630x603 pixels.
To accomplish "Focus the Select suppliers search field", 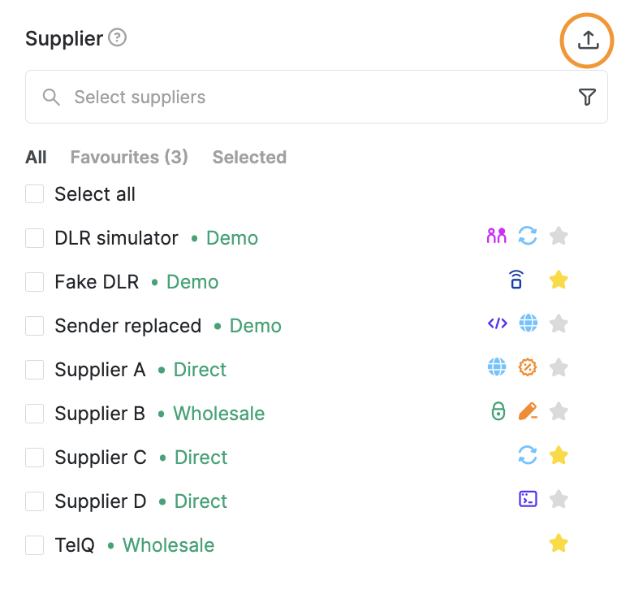I will coord(317,97).
